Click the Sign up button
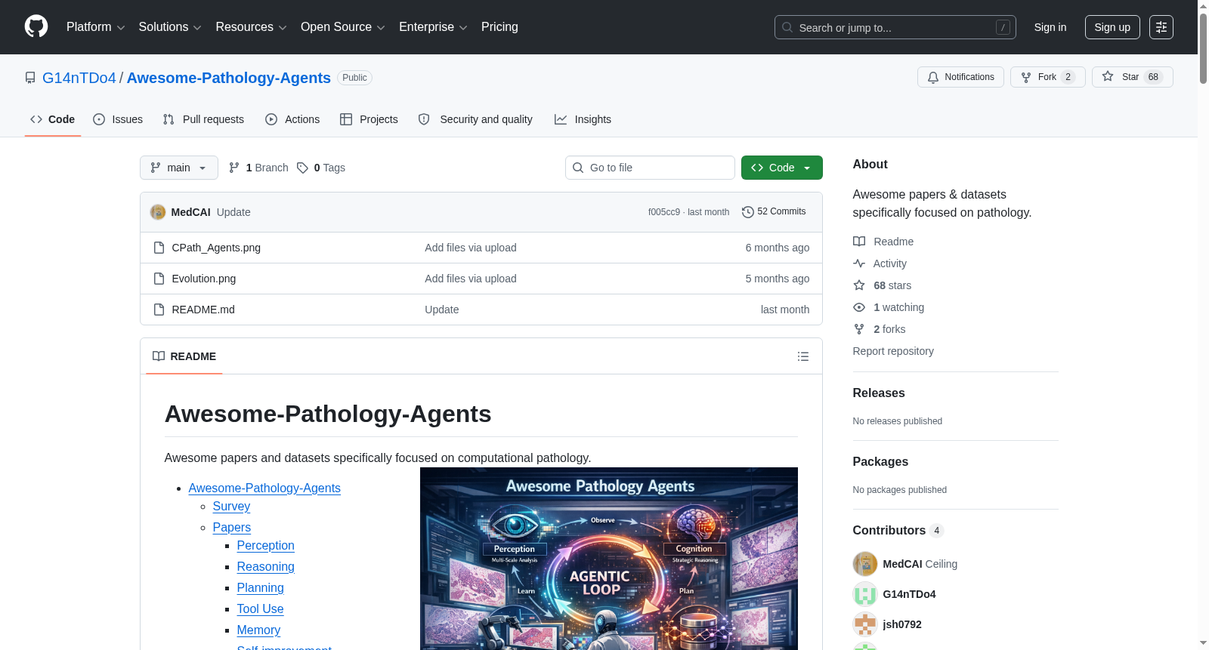 1112,27
